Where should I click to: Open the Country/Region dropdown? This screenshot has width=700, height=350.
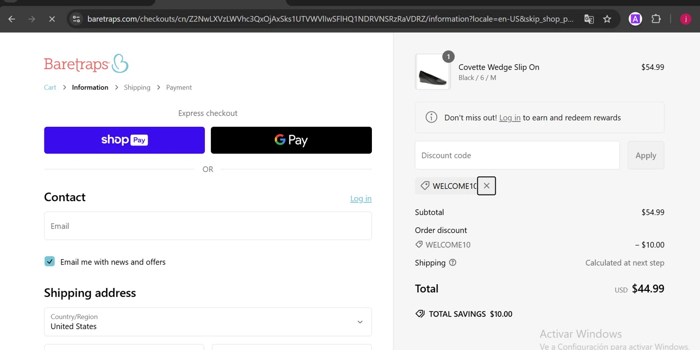(x=208, y=322)
